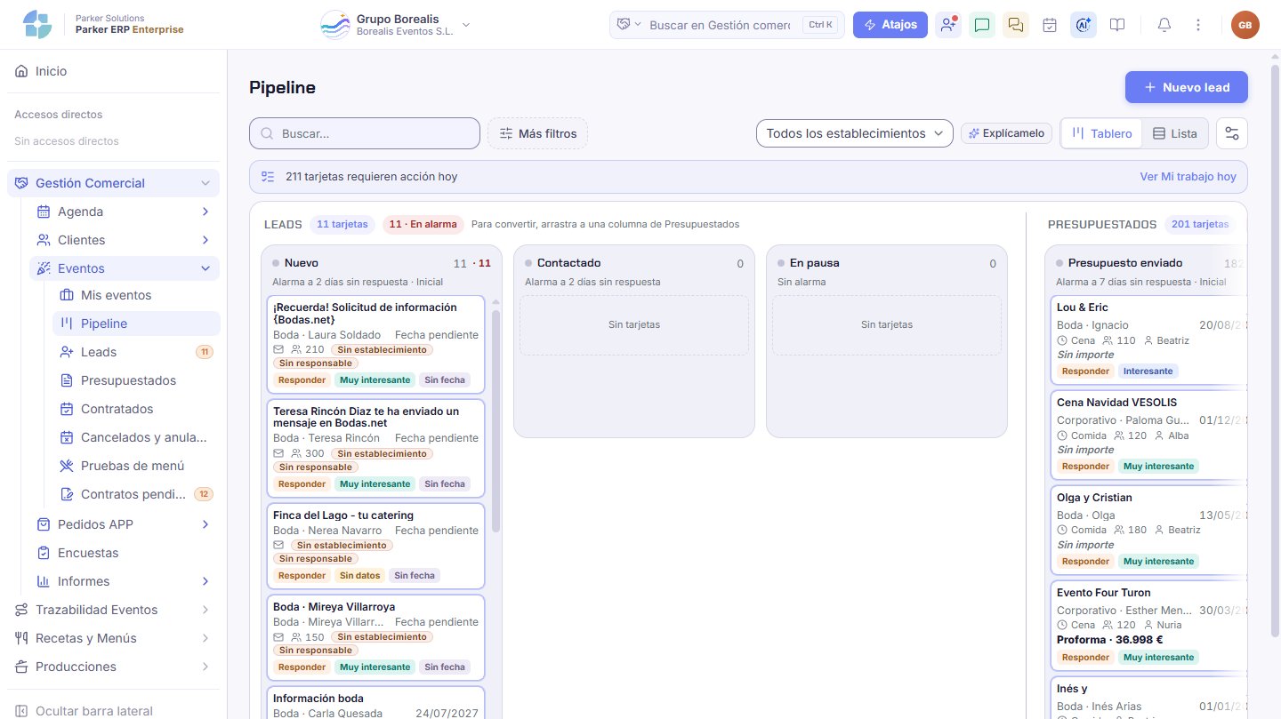This screenshot has width=1281, height=719.
Task: Click the Nuevo lead button
Action: pos(1187,87)
